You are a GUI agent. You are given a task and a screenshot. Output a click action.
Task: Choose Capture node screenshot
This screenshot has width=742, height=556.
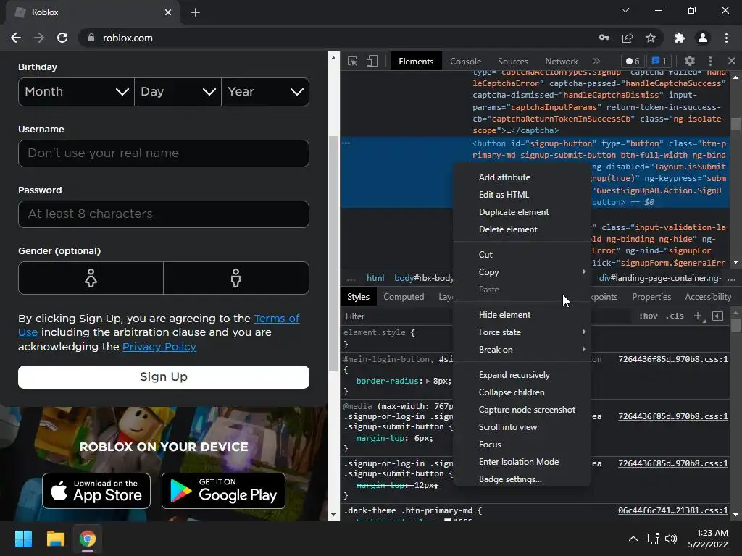point(522,410)
